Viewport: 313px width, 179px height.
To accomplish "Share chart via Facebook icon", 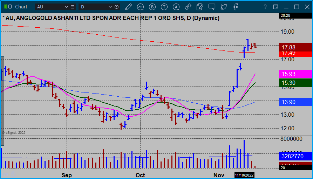I will coord(236,7).
